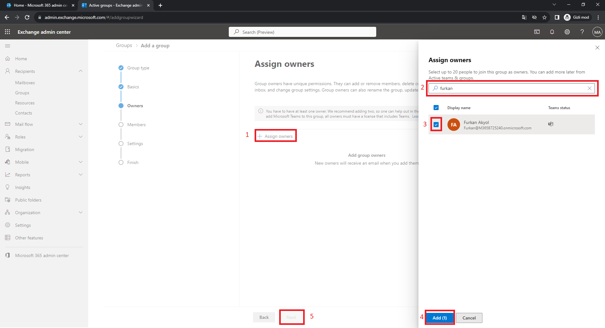Collapse the left navigation hamburger menu
The image size is (605, 328).
8,46
